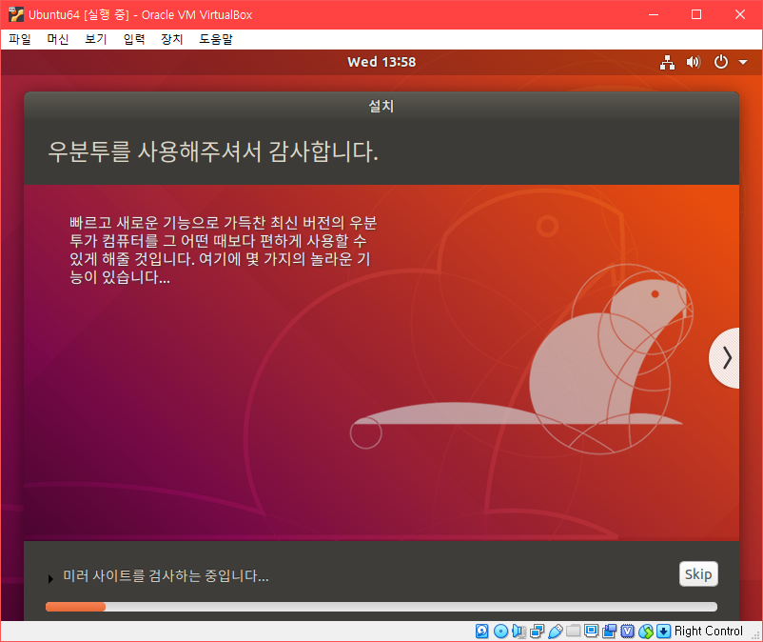Maximize the VirtualBox window
The height and width of the screenshot is (642, 763).
[x=696, y=14]
